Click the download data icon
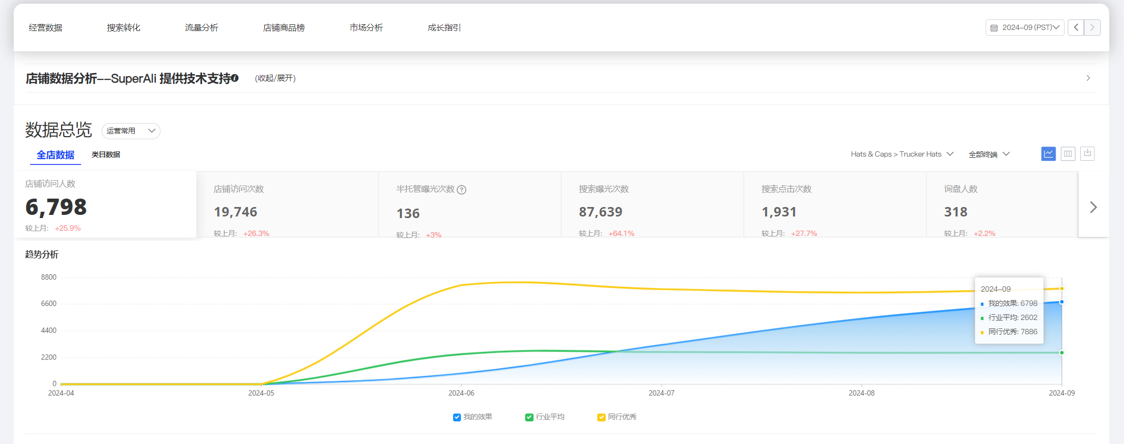 tap(1087, 153)
